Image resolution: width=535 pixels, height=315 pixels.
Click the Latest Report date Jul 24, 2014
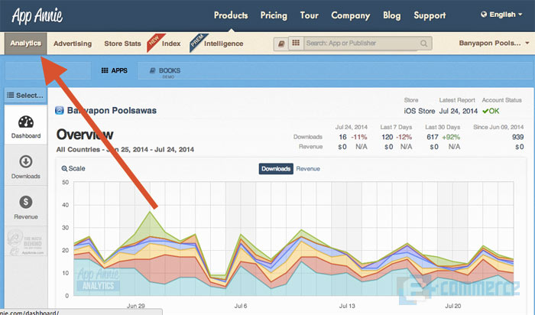click(x=459, y=111)
